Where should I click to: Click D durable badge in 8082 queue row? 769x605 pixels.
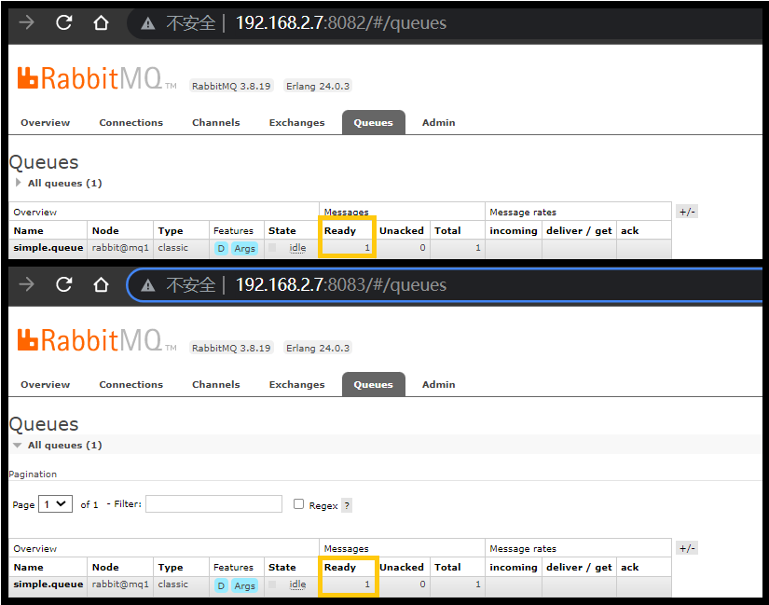(221, 248)
